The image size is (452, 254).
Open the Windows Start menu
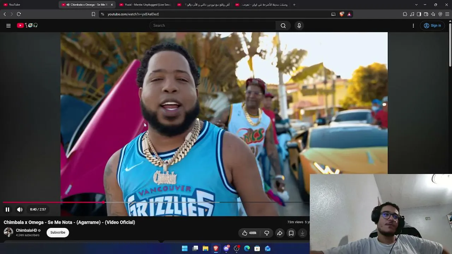(x=185, y=249)
